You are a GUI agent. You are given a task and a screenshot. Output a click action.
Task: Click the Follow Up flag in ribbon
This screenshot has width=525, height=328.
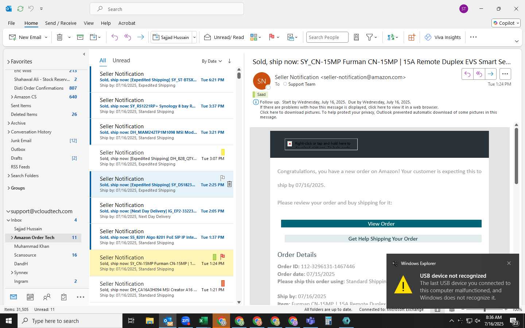(x=272, y=37)
